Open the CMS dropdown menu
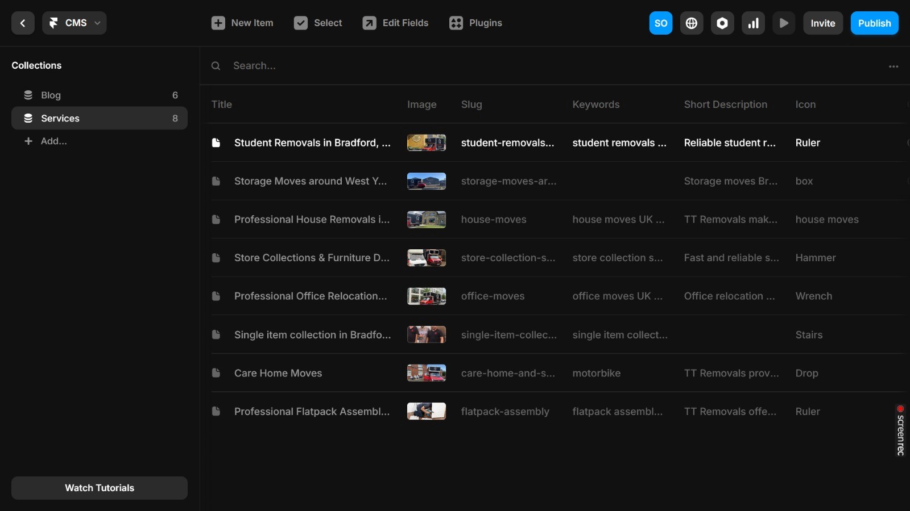Screen dimensions: 910x511 point(74,23)
